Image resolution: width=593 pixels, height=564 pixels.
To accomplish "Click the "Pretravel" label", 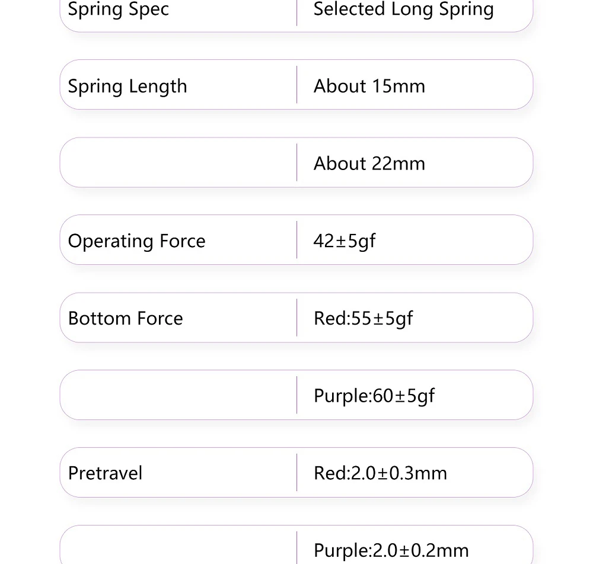I will tap(105, 473).
